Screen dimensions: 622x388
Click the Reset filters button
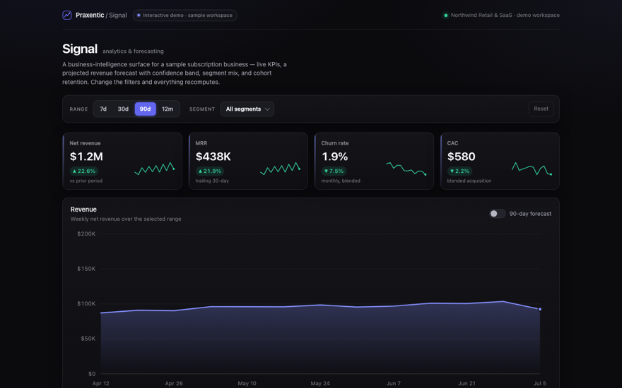[x=541, y=109]
